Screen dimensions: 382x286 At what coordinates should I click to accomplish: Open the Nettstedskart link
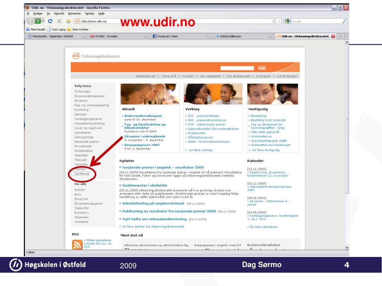tap(145, 76)
